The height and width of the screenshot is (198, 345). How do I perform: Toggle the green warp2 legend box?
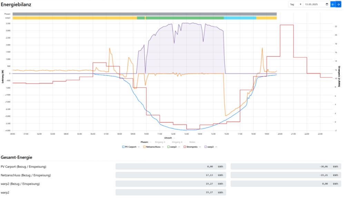[x=169, y=147]
